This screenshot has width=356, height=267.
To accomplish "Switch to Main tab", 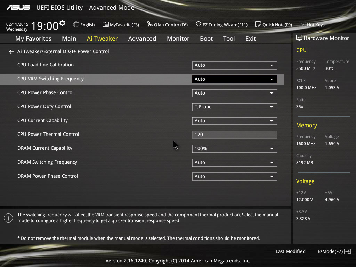I will click(x=69, y=39).
